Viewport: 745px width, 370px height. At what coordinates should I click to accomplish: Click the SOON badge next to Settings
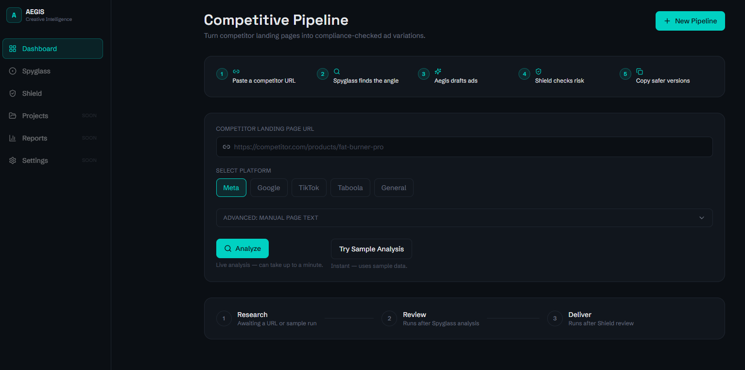tap(89, 160)
